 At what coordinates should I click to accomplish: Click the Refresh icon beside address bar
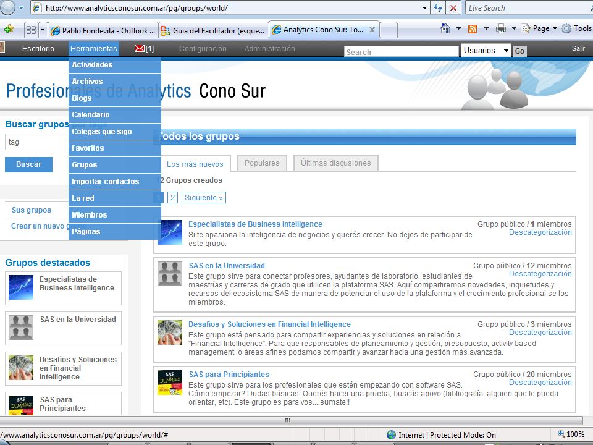point(438,7)
